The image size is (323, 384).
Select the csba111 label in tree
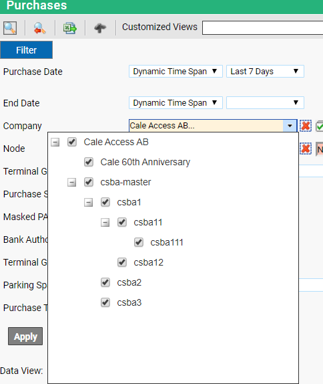(167, 242)
